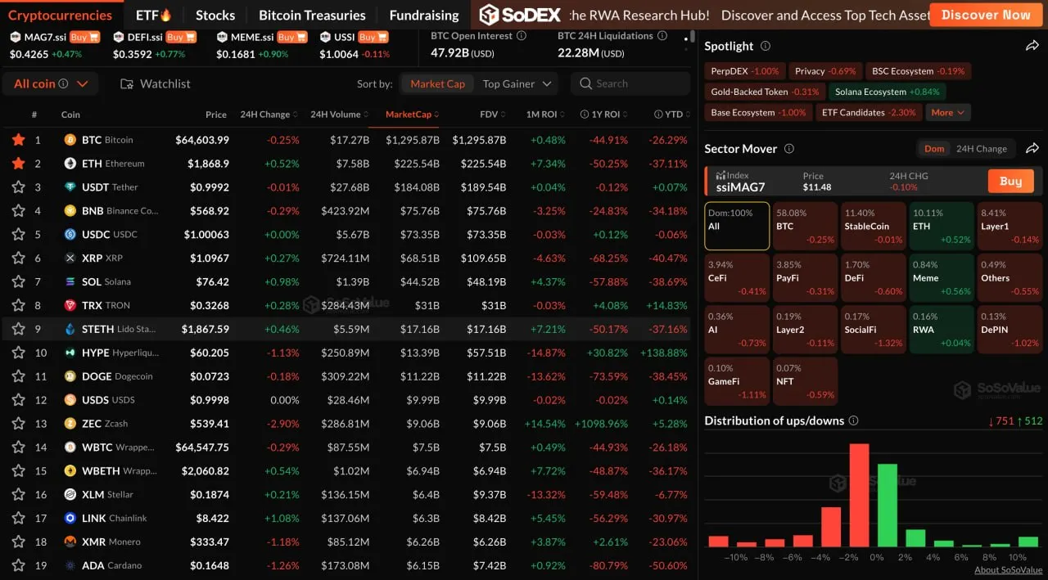This screenshot has width=1048, height=580.
Task: Open the All coin dropdown
Action: [51, 83]
